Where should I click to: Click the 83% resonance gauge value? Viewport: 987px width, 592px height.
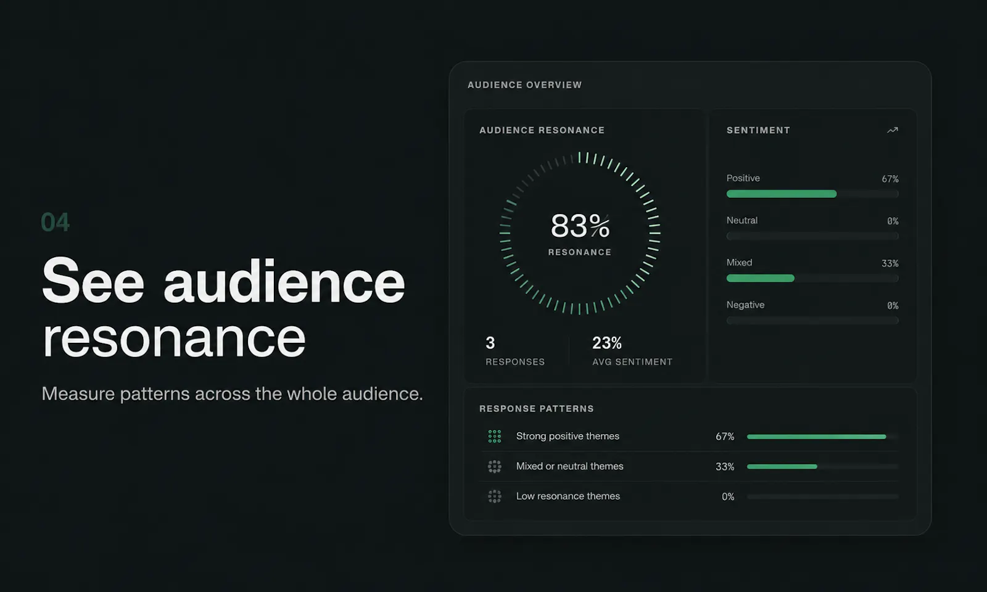(580, 226)
